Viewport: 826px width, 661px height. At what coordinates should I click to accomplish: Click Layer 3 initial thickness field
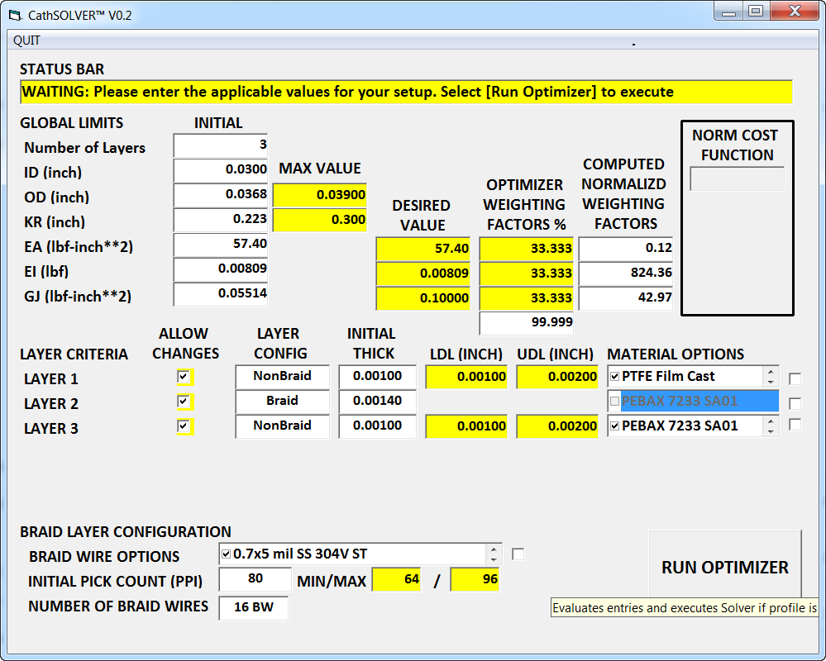point(377,426)
